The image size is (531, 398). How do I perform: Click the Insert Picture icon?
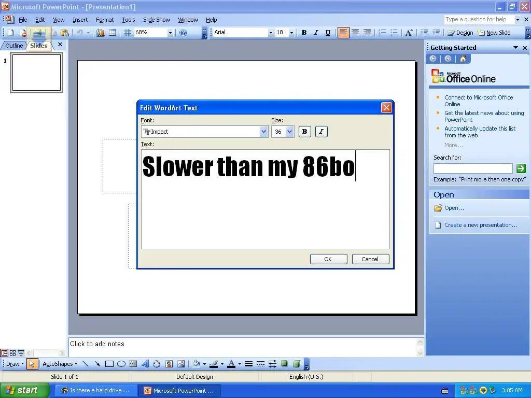point(181,364)
